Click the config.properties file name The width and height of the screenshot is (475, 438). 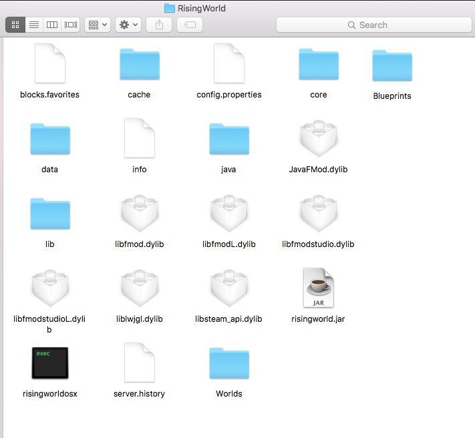click(x=229, y=95)
